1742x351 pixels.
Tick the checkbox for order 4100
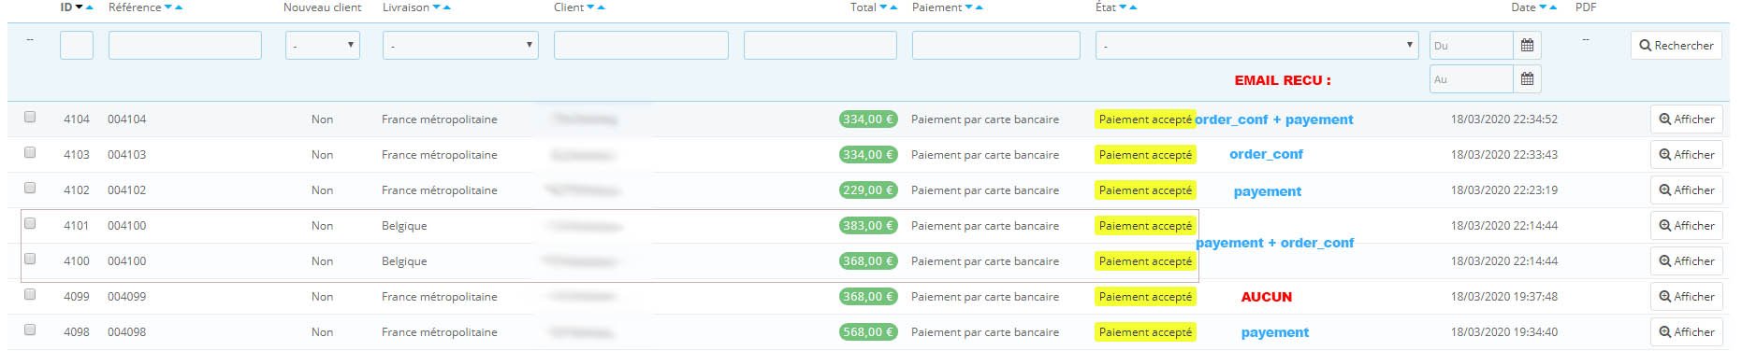click(30, 259)
